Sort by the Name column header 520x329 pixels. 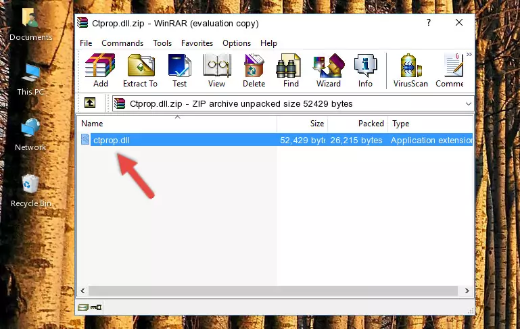[x=177, y=124]
